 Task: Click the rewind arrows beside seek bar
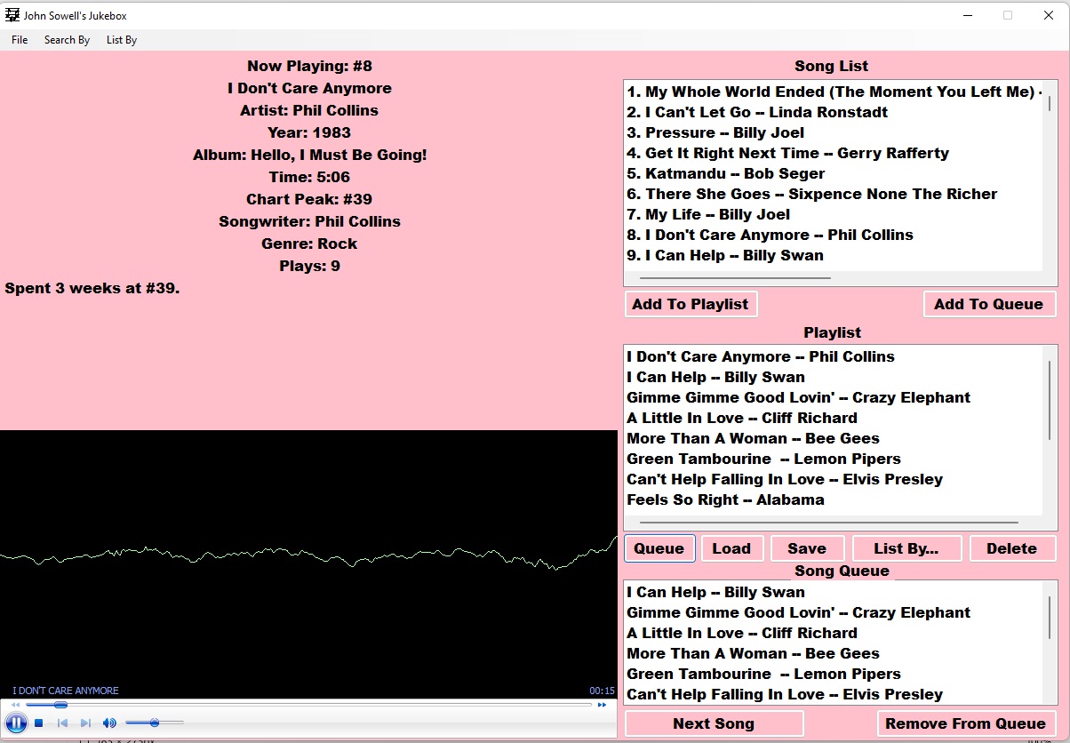[x=15, y=705]
